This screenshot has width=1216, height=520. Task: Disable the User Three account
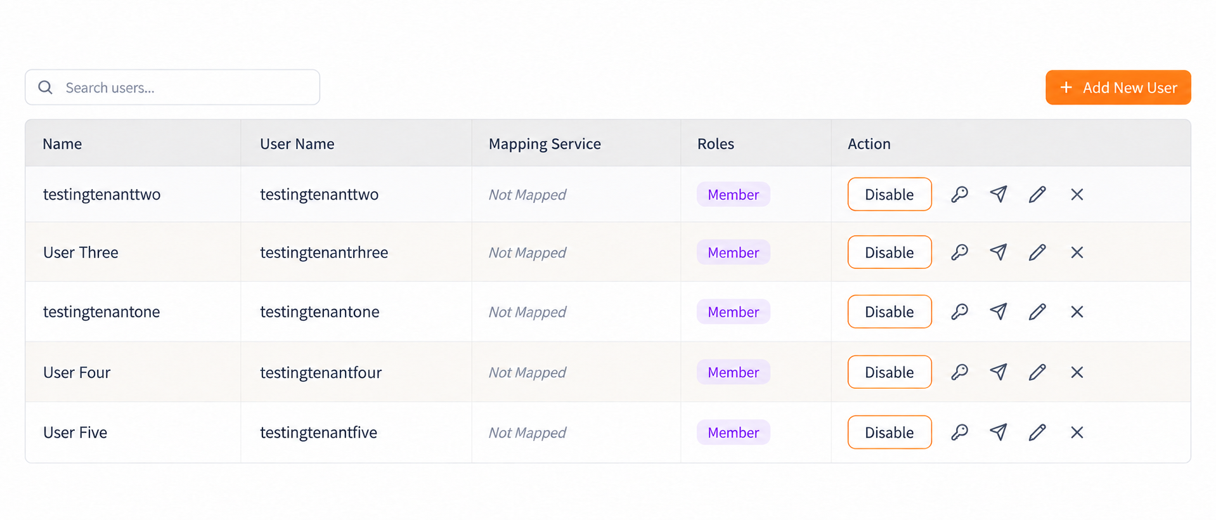tap(889, 252)
